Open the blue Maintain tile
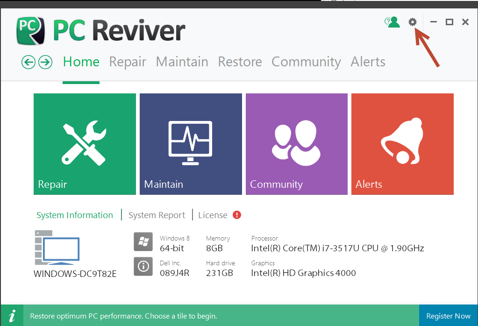 [x=191, y=144]
